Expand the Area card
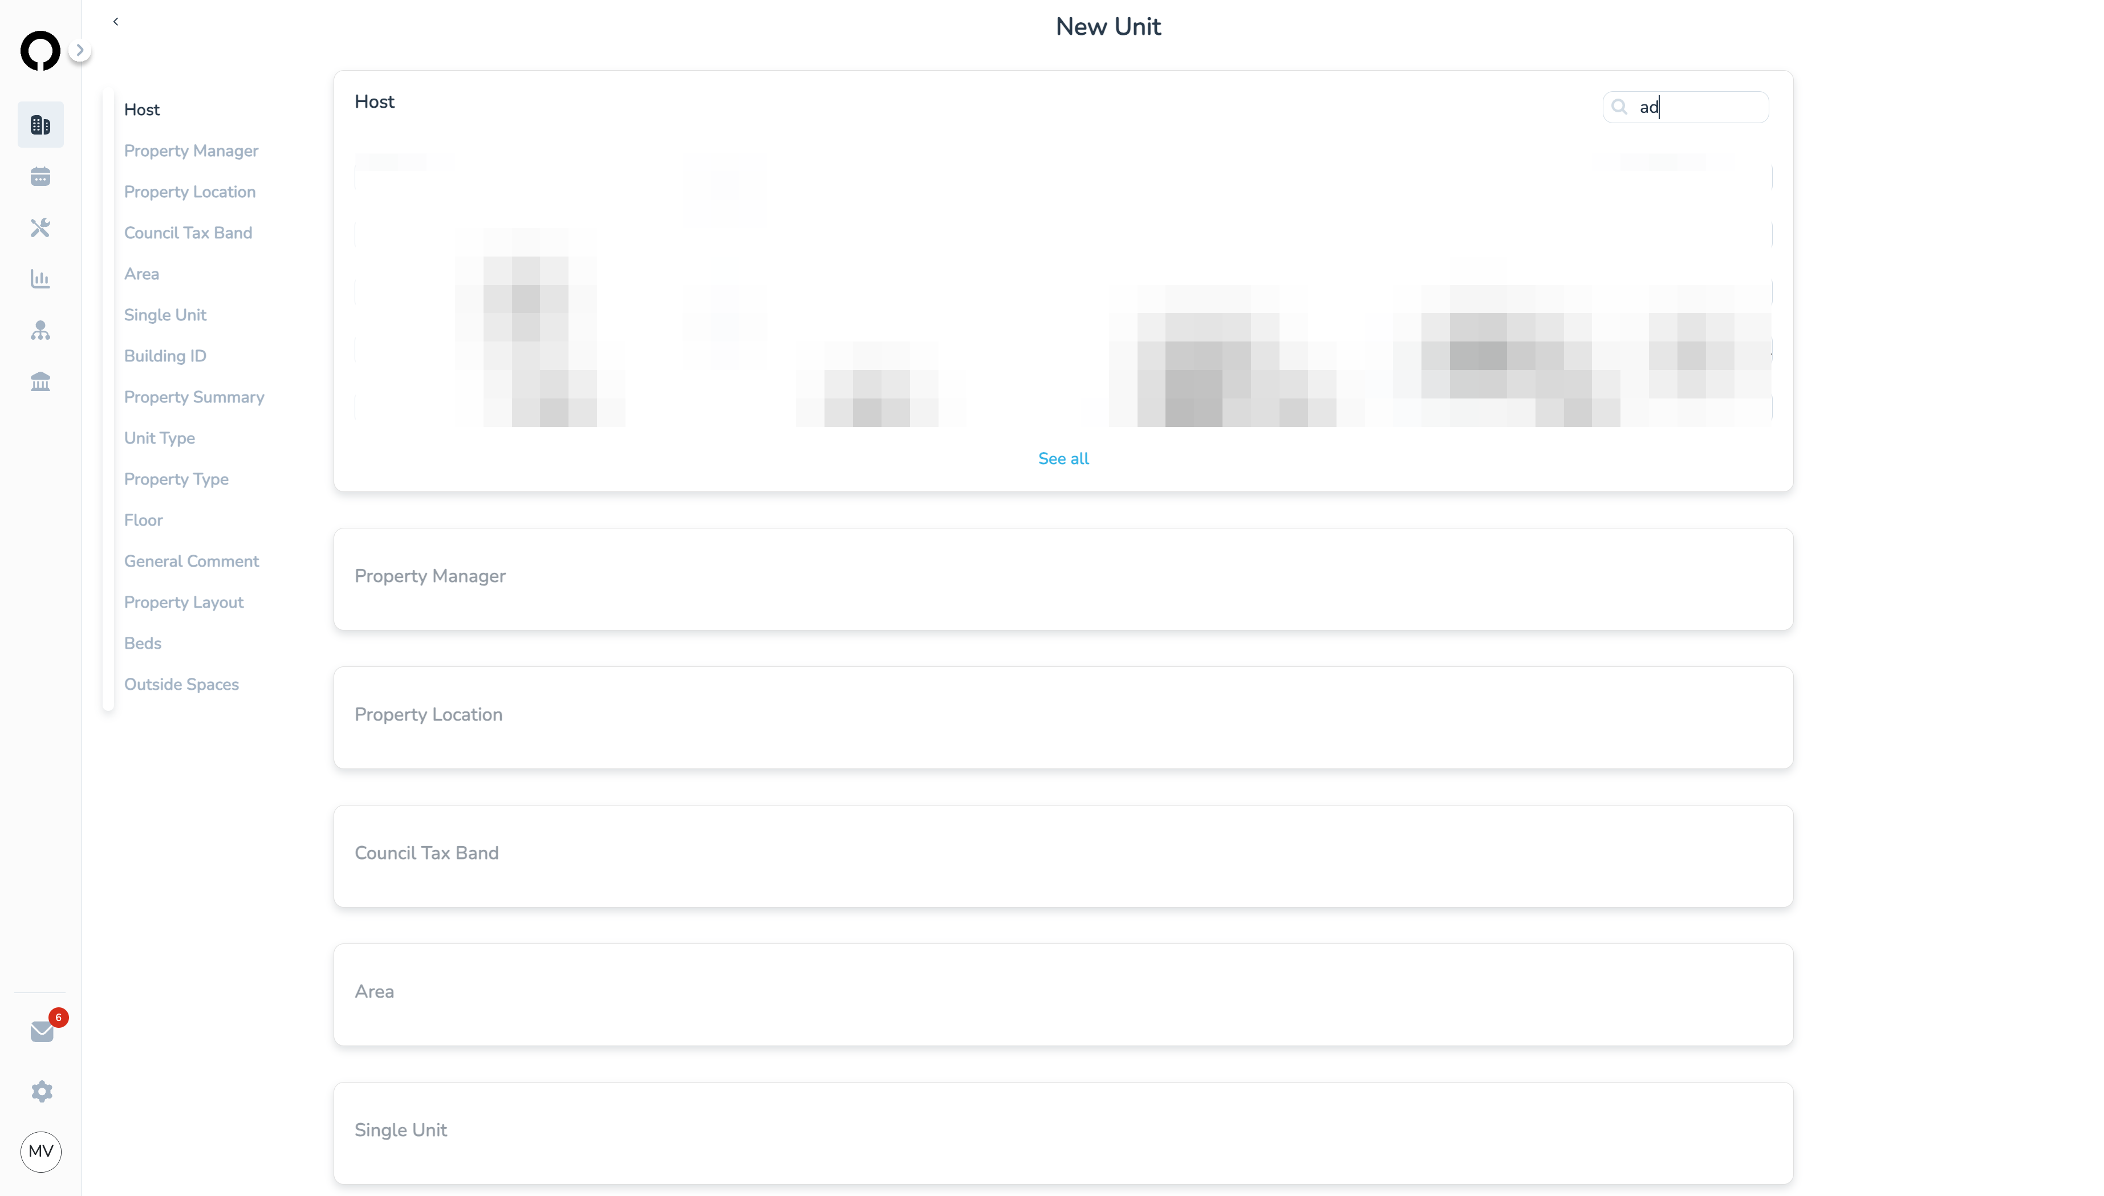The height and width of the screenshot is (1196, 2104). 1063,995
